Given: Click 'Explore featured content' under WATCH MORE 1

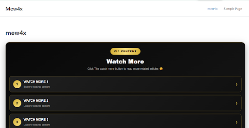Looking at the screenshot, I should tap(37, 87).
